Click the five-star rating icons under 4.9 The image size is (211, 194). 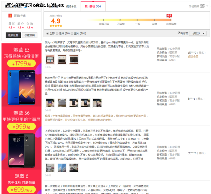pyautogui.click(x=56, y=26)
